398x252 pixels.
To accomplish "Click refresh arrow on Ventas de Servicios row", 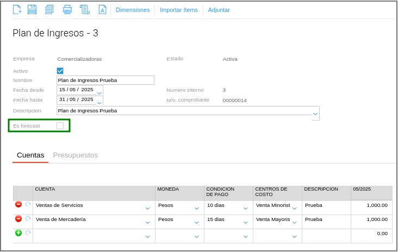I will pos(28,205).
